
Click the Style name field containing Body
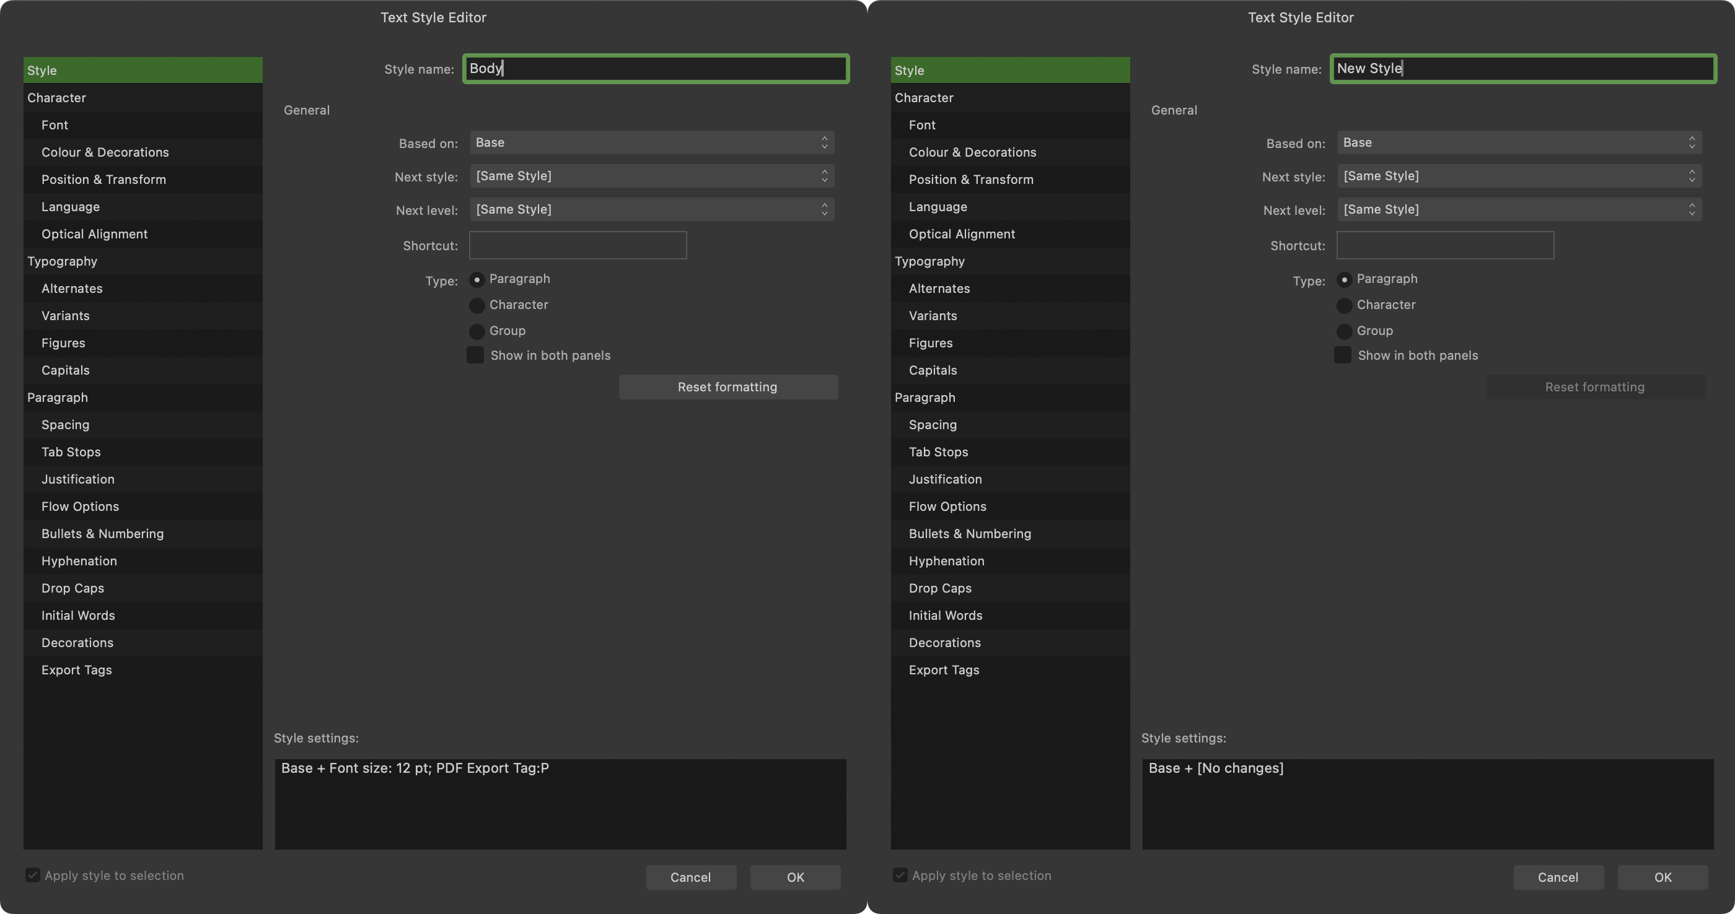656,69
